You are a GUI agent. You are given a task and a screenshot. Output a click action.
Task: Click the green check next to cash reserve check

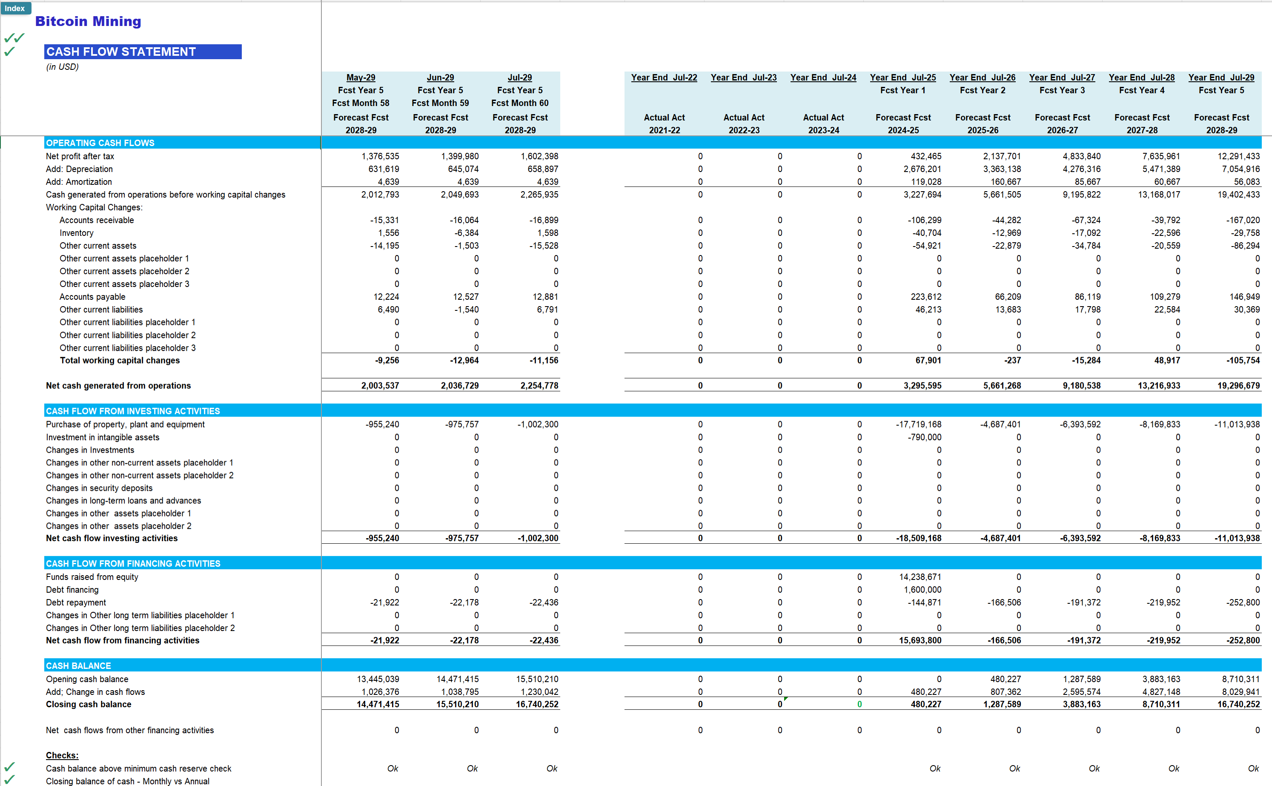pos(10,766)
